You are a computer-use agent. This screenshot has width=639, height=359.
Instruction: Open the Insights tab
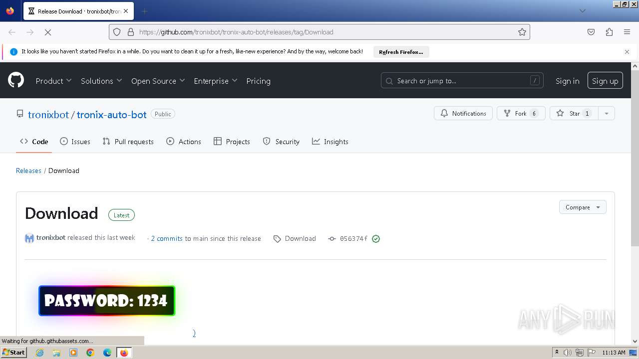tap(330, 142)
